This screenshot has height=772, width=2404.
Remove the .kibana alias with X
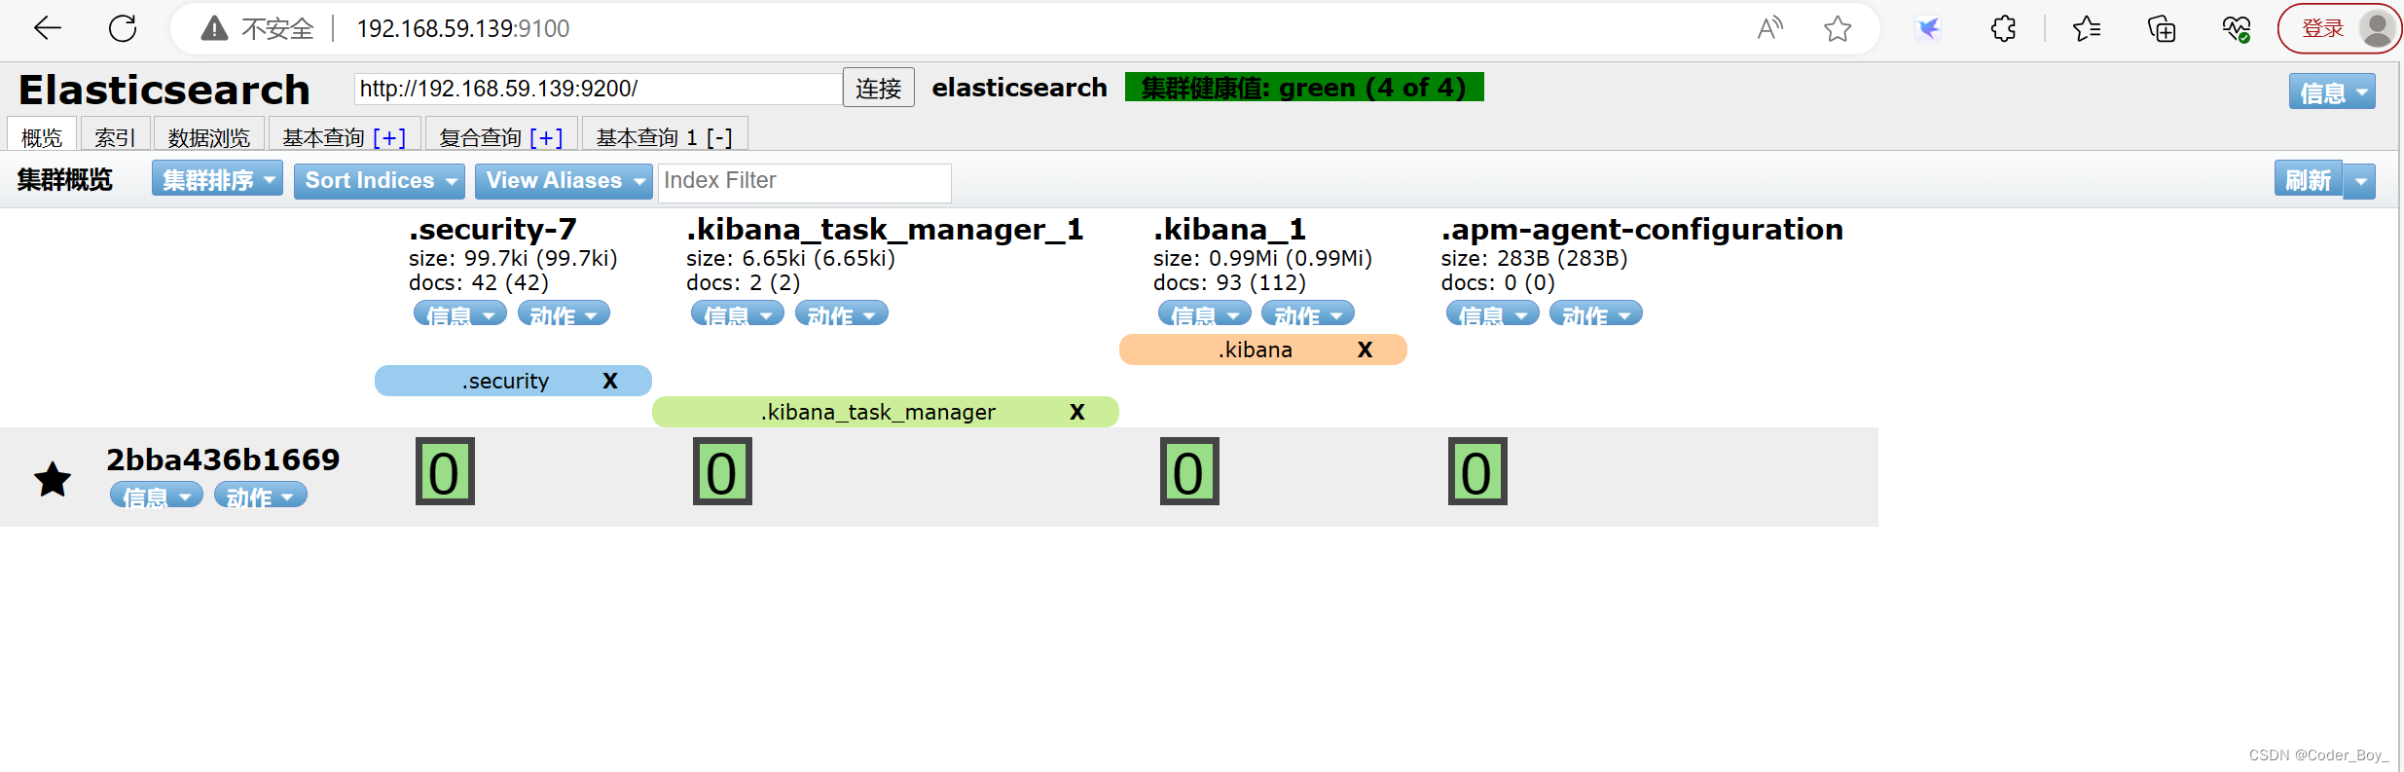(x=1366, y=349)
